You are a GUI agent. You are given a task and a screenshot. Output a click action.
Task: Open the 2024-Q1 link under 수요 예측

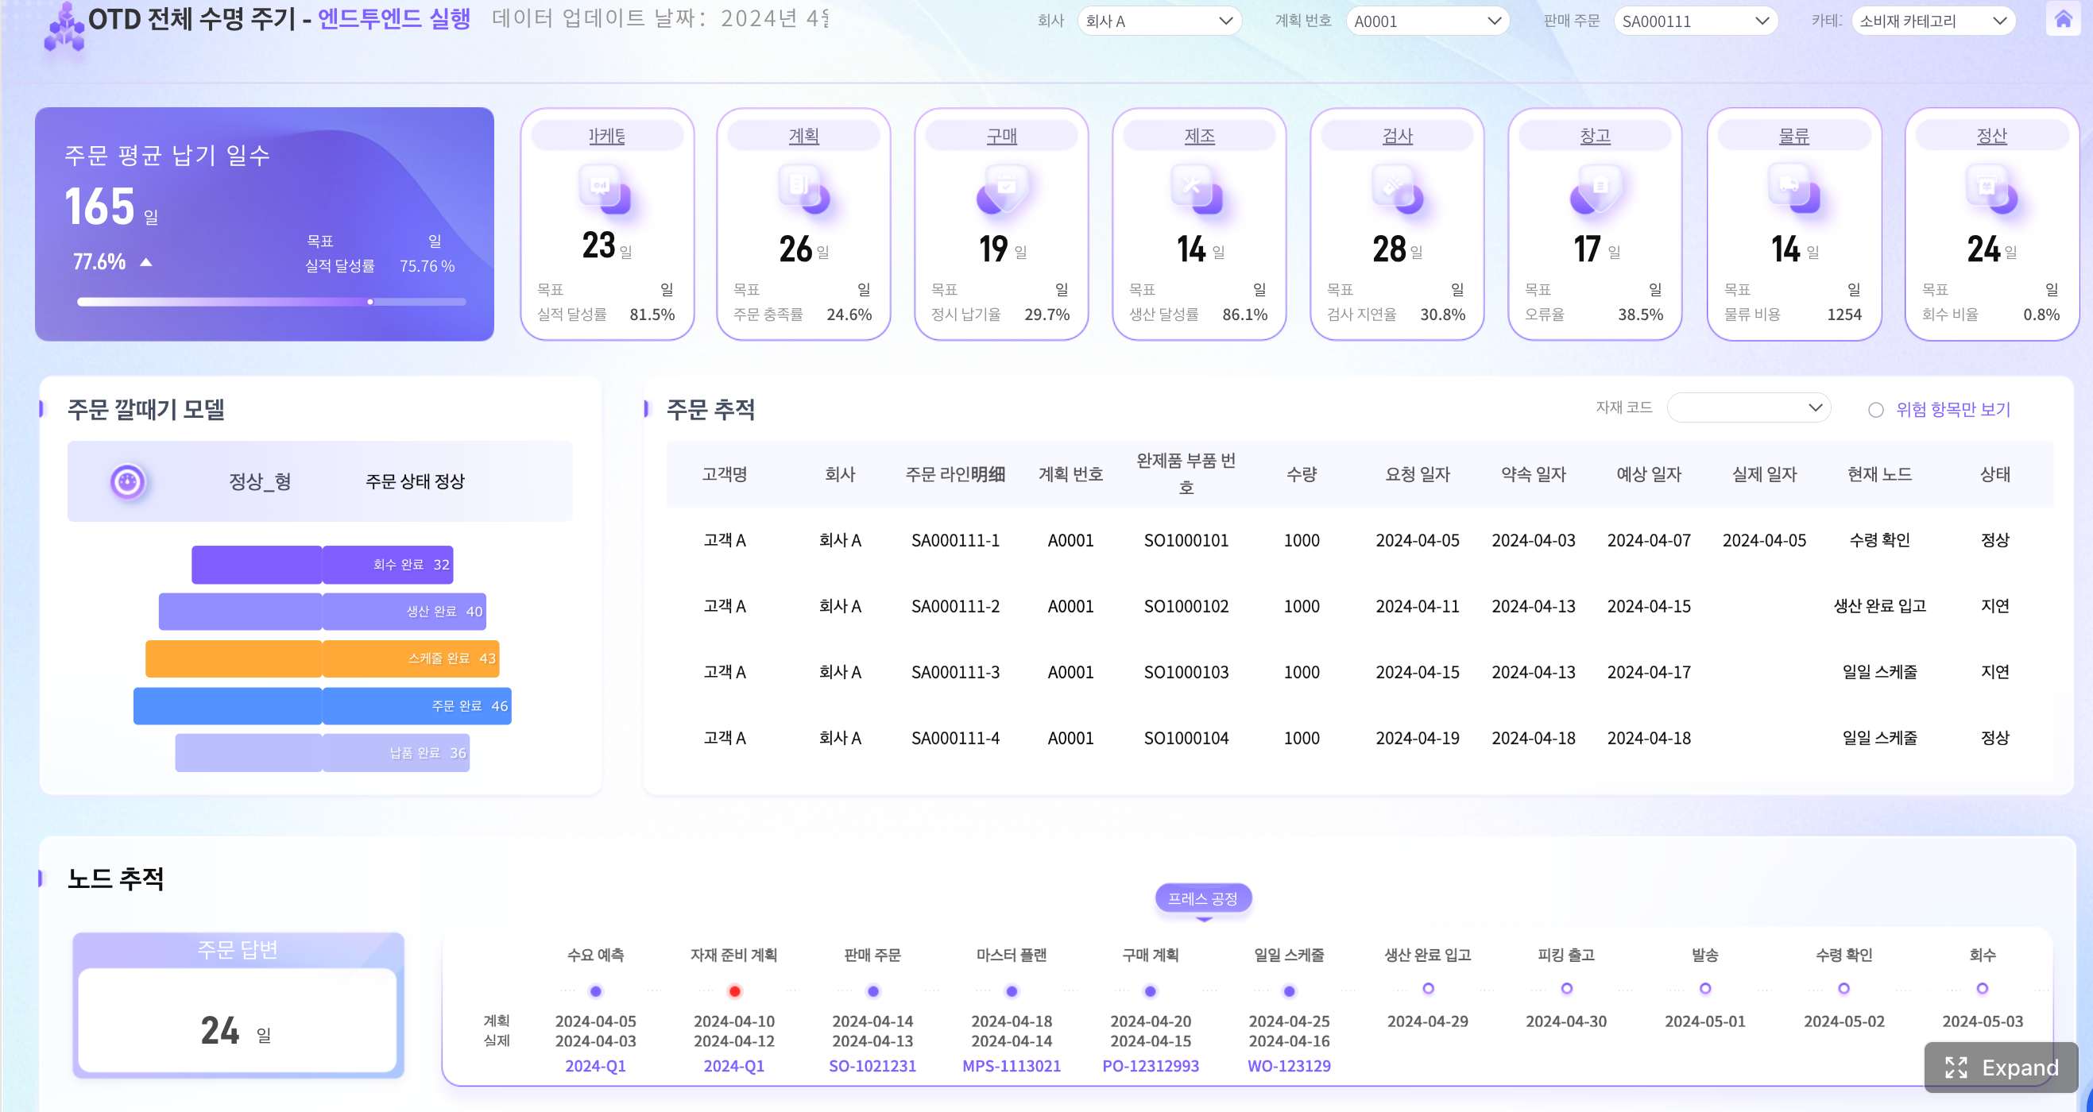(x=596, y=1066)
